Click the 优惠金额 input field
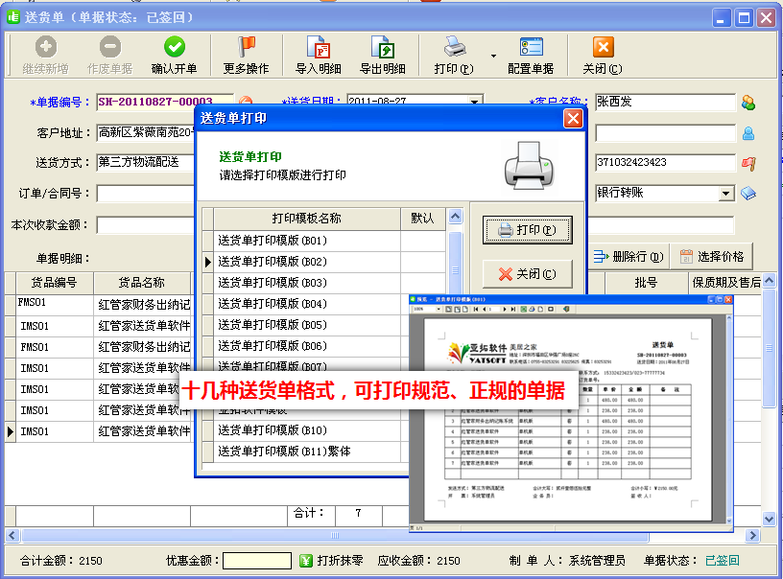 pos(257,561)
